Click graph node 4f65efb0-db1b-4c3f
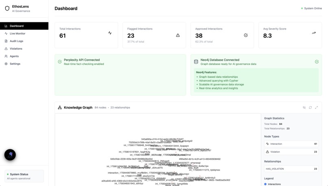This screenshot has height=186, width=328. (199, 159)
